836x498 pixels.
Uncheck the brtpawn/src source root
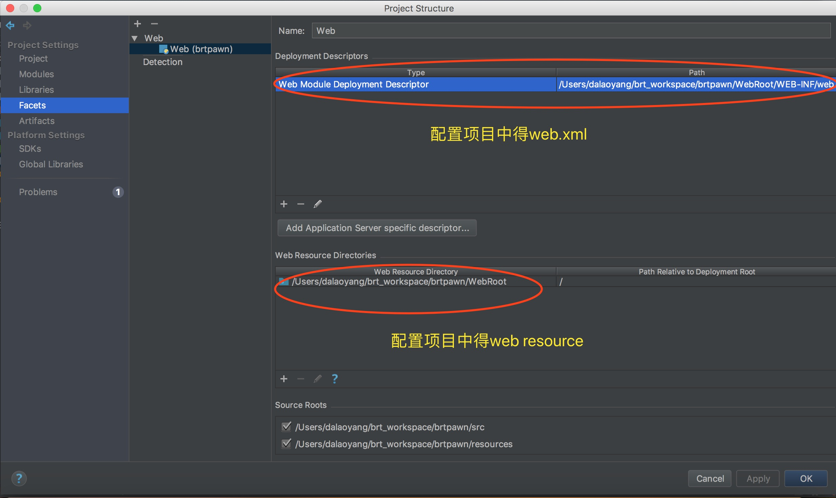(287, 427)
